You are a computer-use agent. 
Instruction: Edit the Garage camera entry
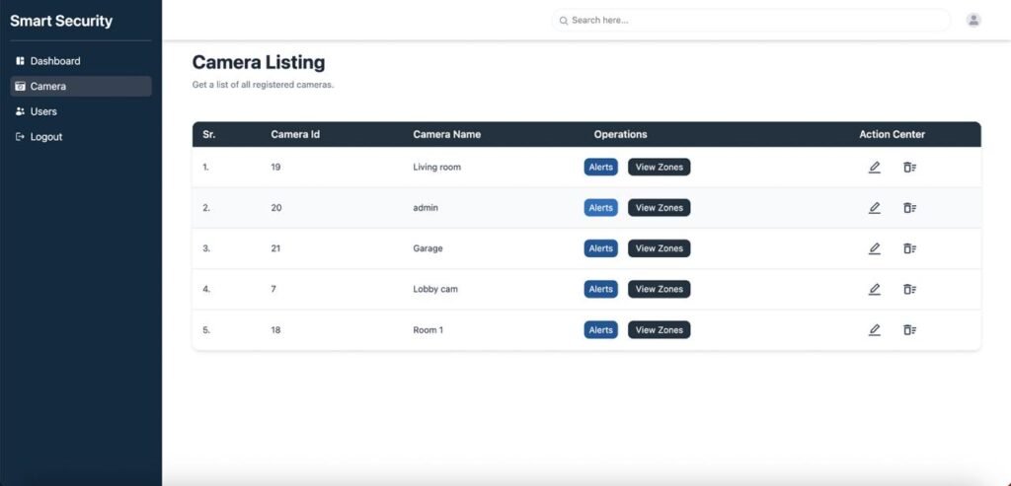coord(874,248)
